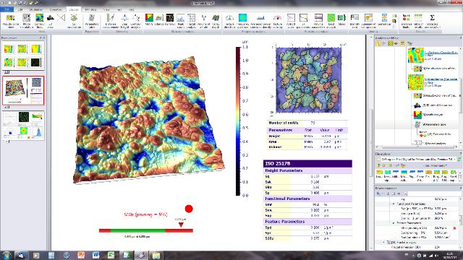Click the red X failed tolerance indicator

455,228
